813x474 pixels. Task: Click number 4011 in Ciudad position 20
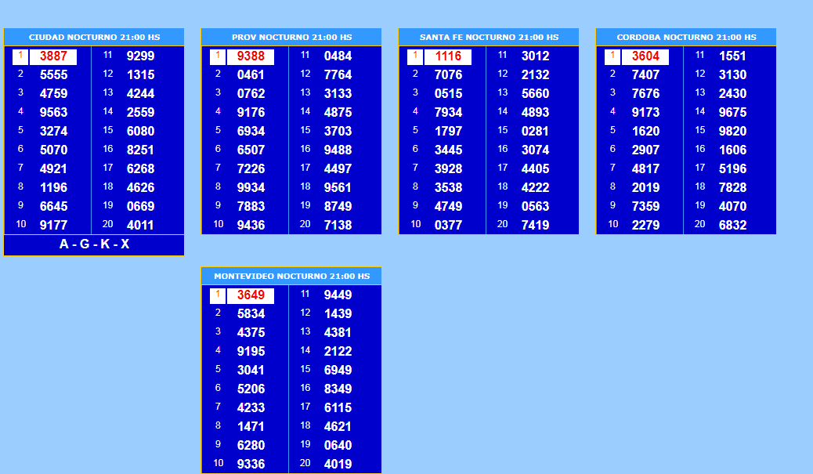pos(140,226)
